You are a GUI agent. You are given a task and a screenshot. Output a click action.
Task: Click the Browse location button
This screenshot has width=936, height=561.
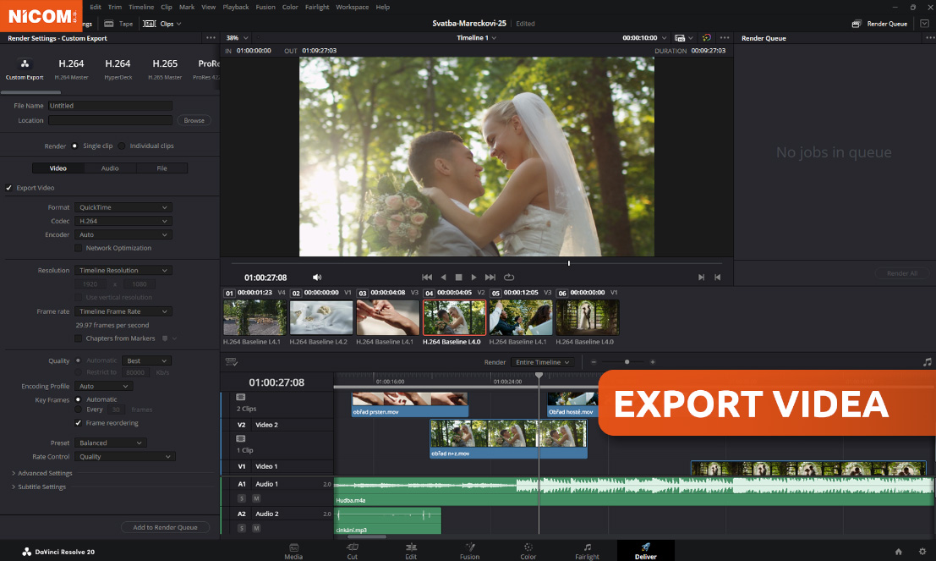click(194, 120)
